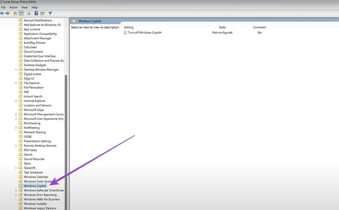Click the Up one level folder icon
This screenshot has height=210, width=339.
[16, 14]
